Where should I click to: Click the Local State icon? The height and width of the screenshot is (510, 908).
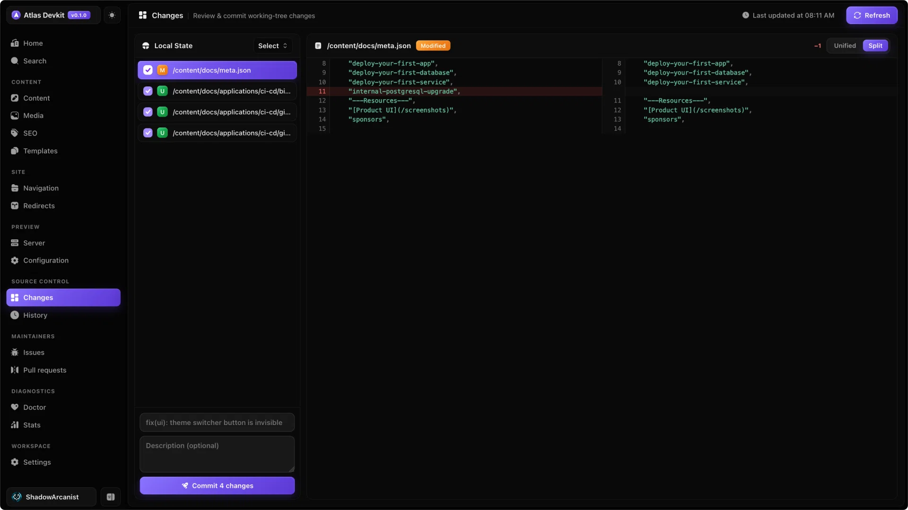click(146, 46)
